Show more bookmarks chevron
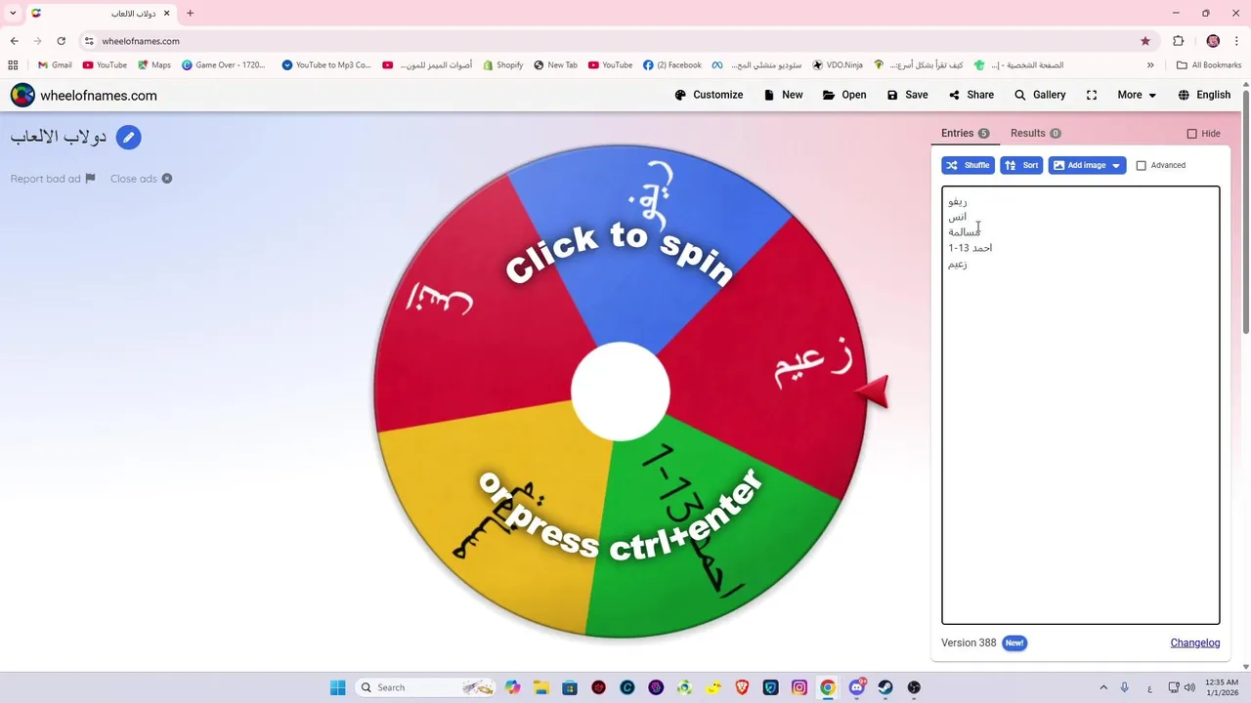 click(1150, 65)
